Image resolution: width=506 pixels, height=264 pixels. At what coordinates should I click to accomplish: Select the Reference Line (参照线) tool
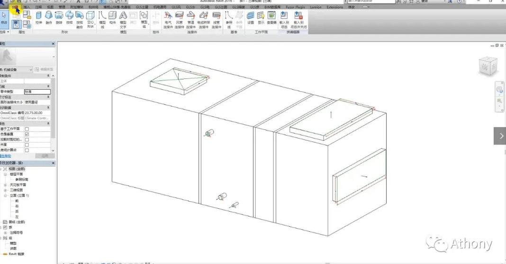click(229, 20)
